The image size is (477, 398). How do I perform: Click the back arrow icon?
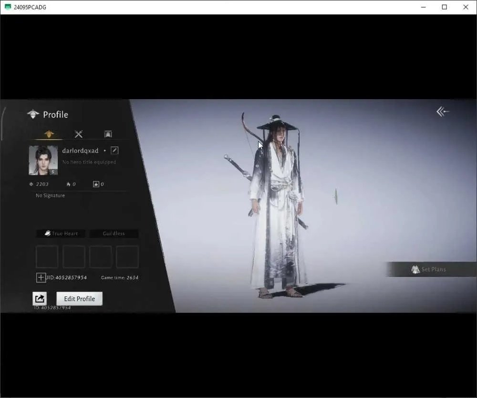pyautogui.click(x=443, y=112)
